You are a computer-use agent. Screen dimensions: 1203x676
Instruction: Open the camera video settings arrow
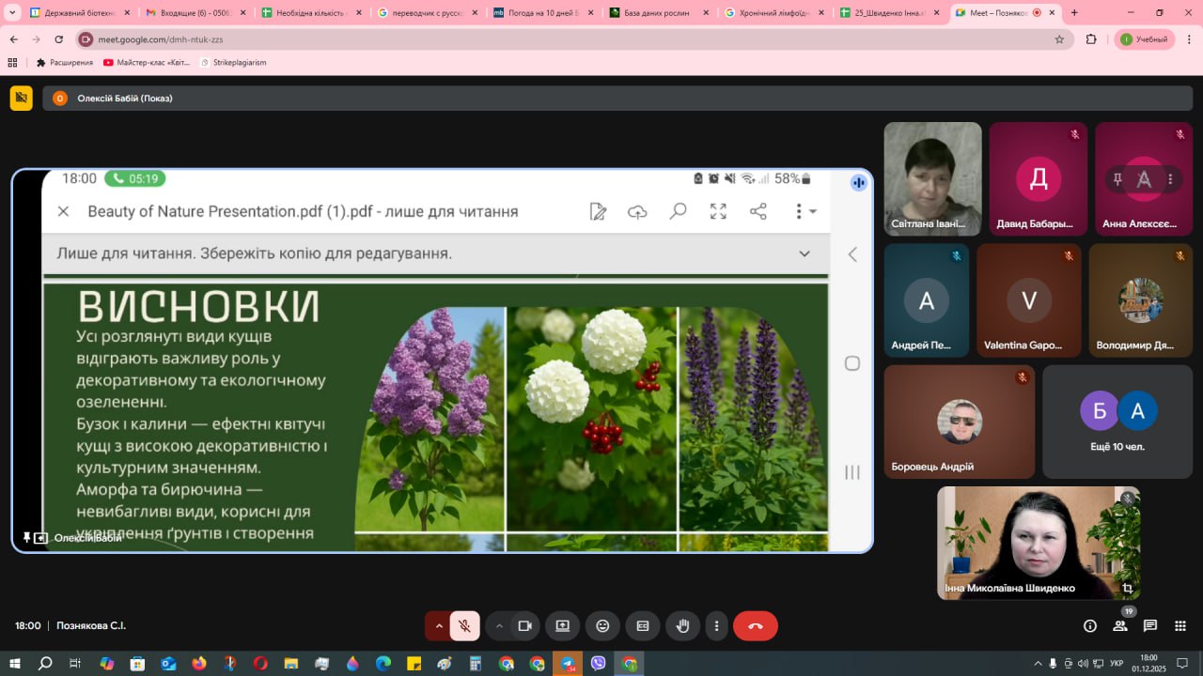point(499,625)
